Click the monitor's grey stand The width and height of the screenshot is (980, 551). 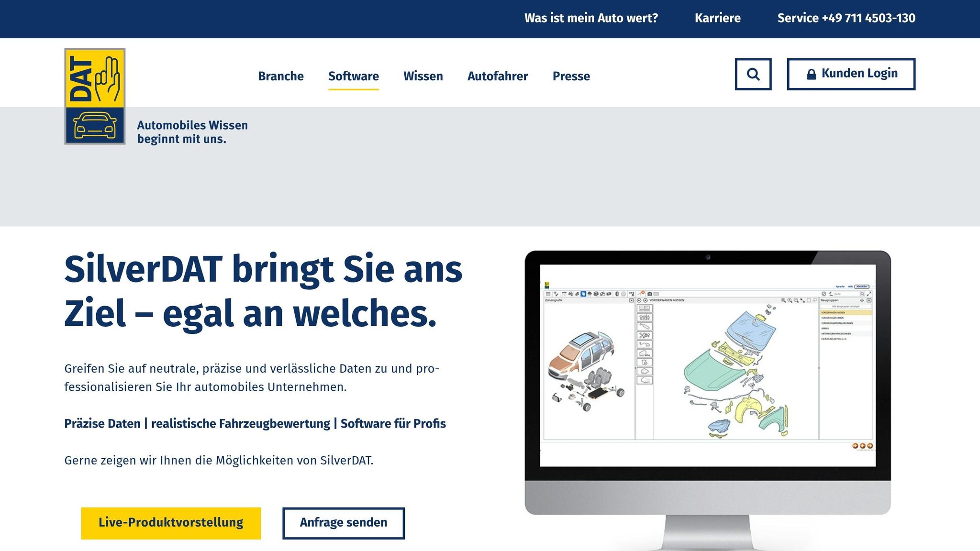[x=707, y=532]
